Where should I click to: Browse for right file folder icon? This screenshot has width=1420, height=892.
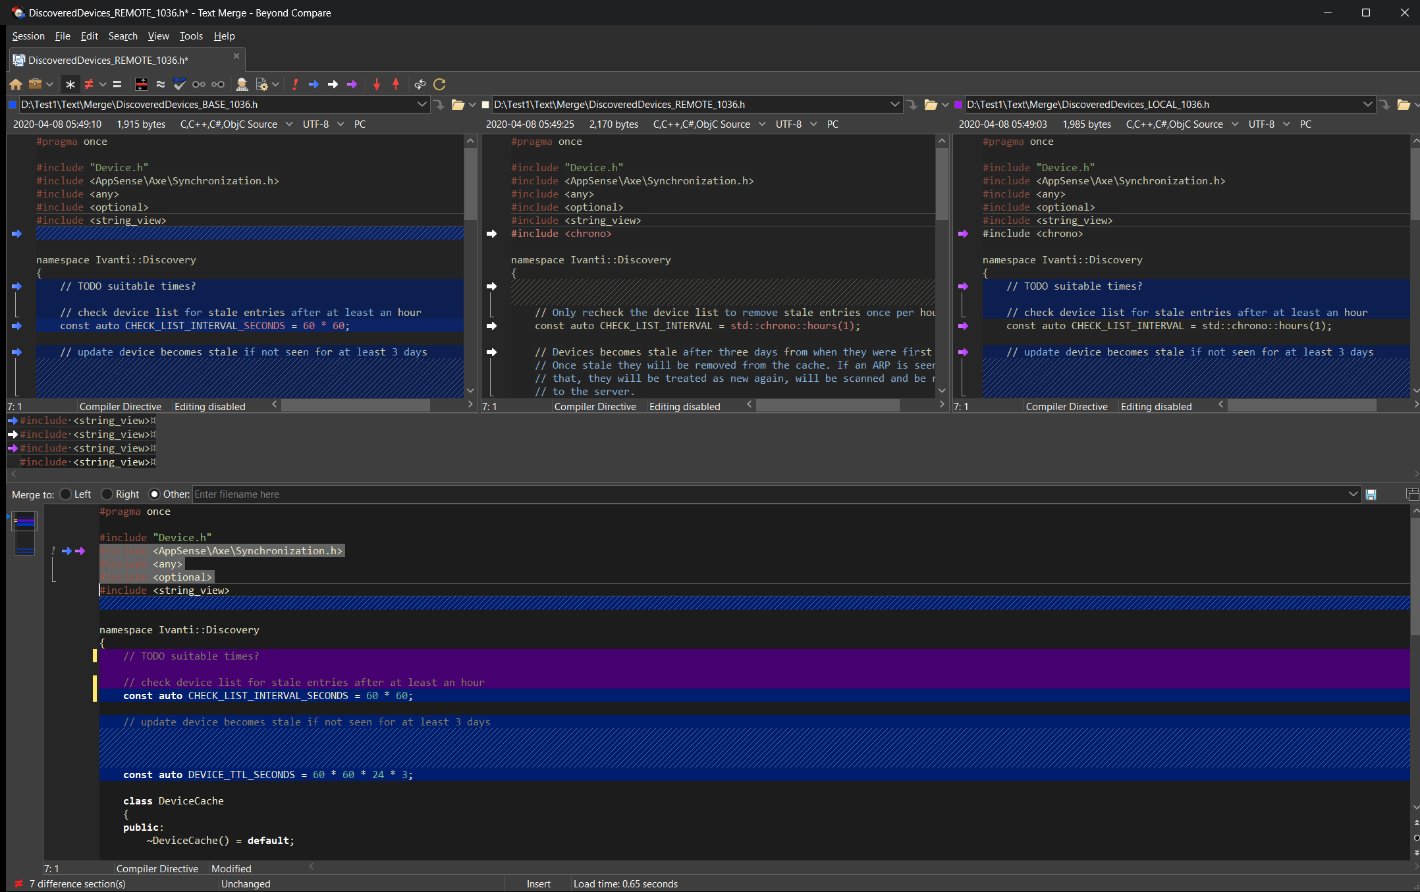point(1404,105)
